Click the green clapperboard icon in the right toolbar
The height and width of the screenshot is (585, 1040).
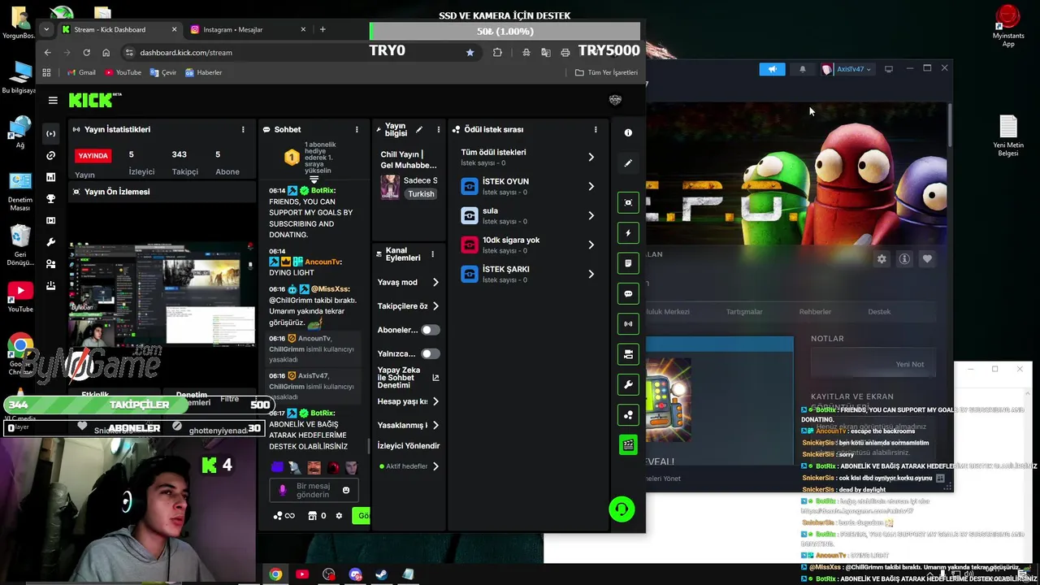pos(628,444)
